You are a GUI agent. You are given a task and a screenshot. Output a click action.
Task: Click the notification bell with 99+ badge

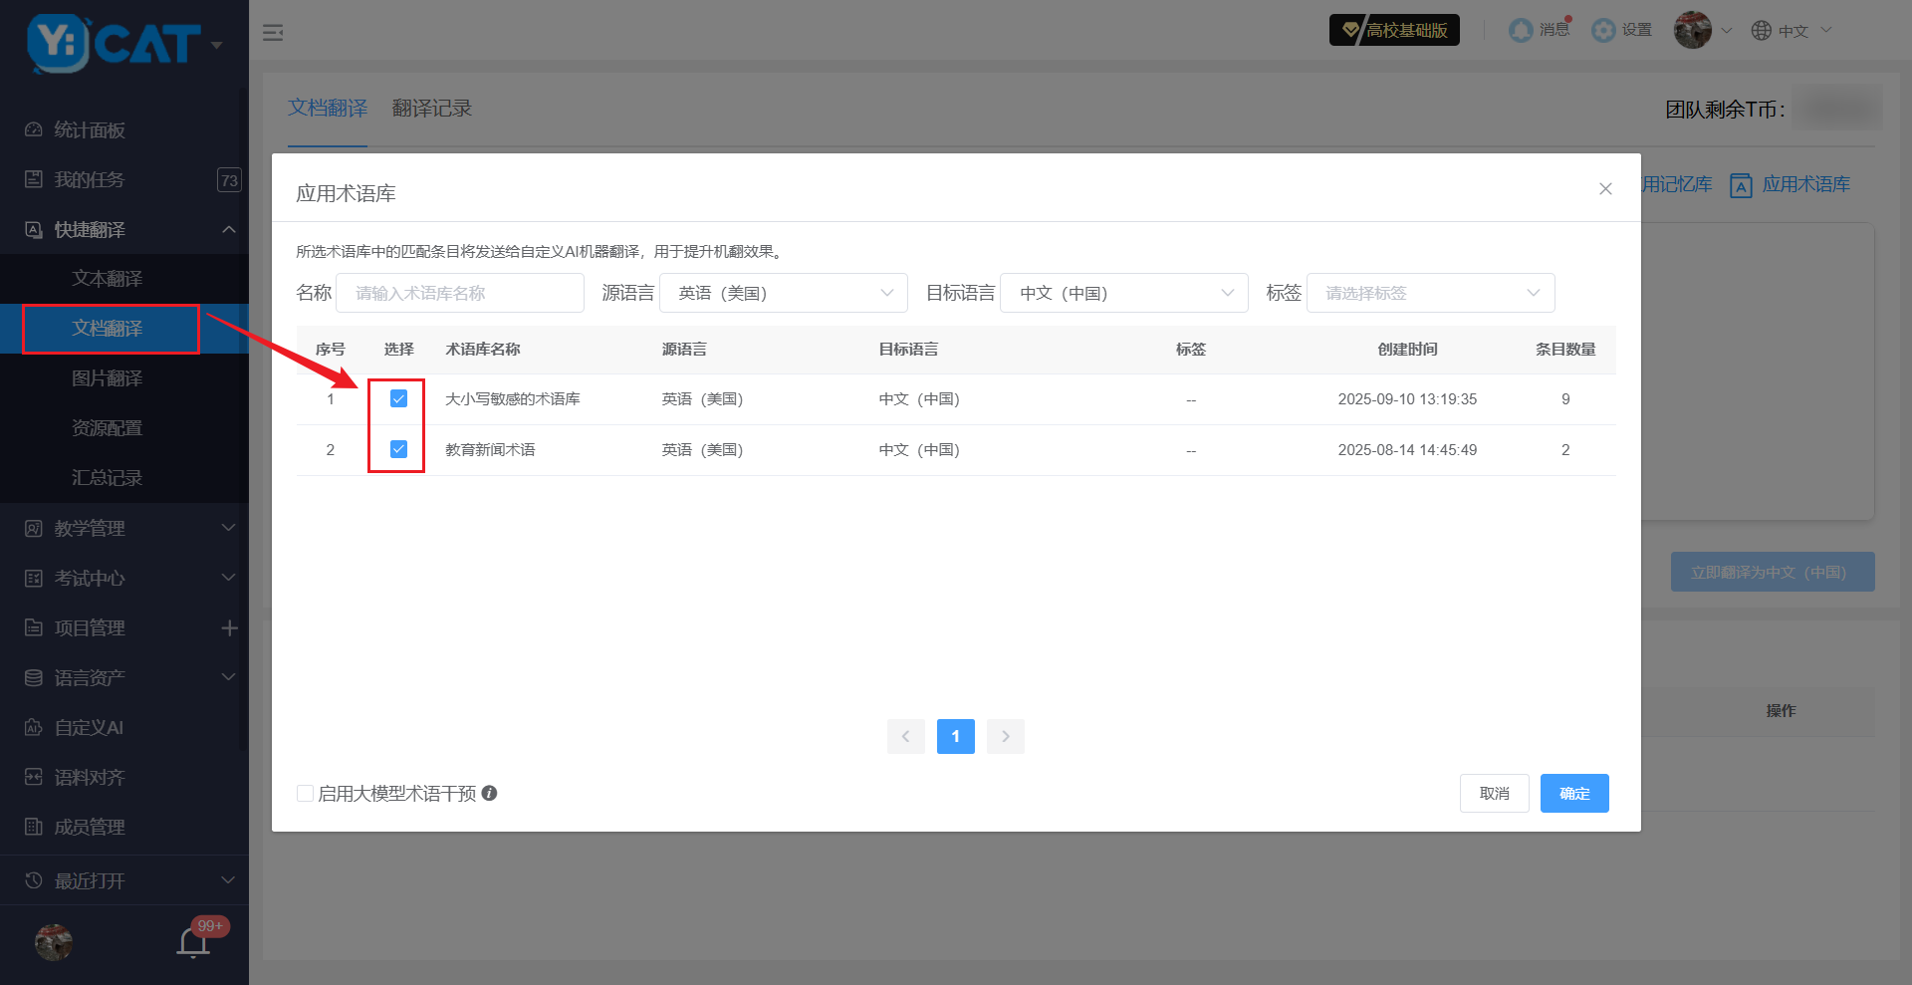point(193,941)
